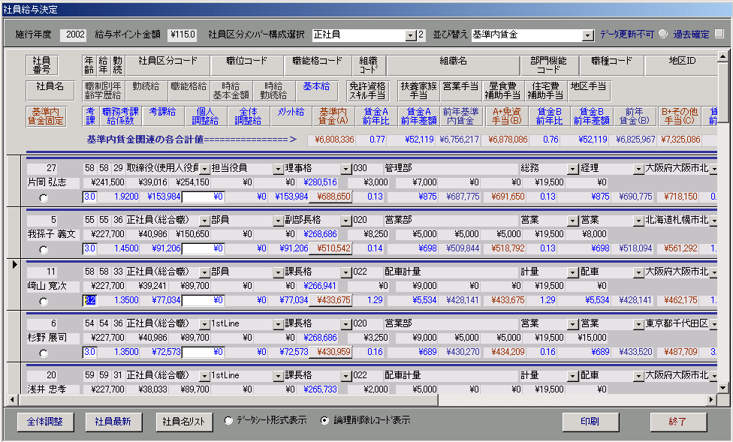733x442 pixels.
Task: Select radio button under 片岡 弘志
Action: click(44, 198)
